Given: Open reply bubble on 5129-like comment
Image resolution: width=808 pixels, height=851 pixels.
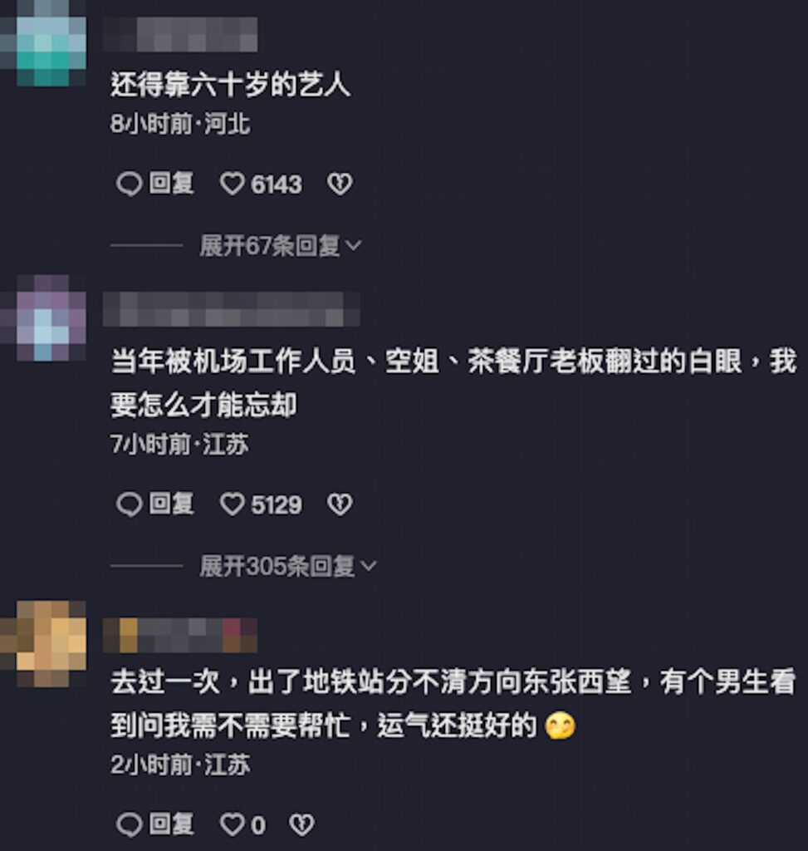Looking at the screenshot, I should [129, 504].
